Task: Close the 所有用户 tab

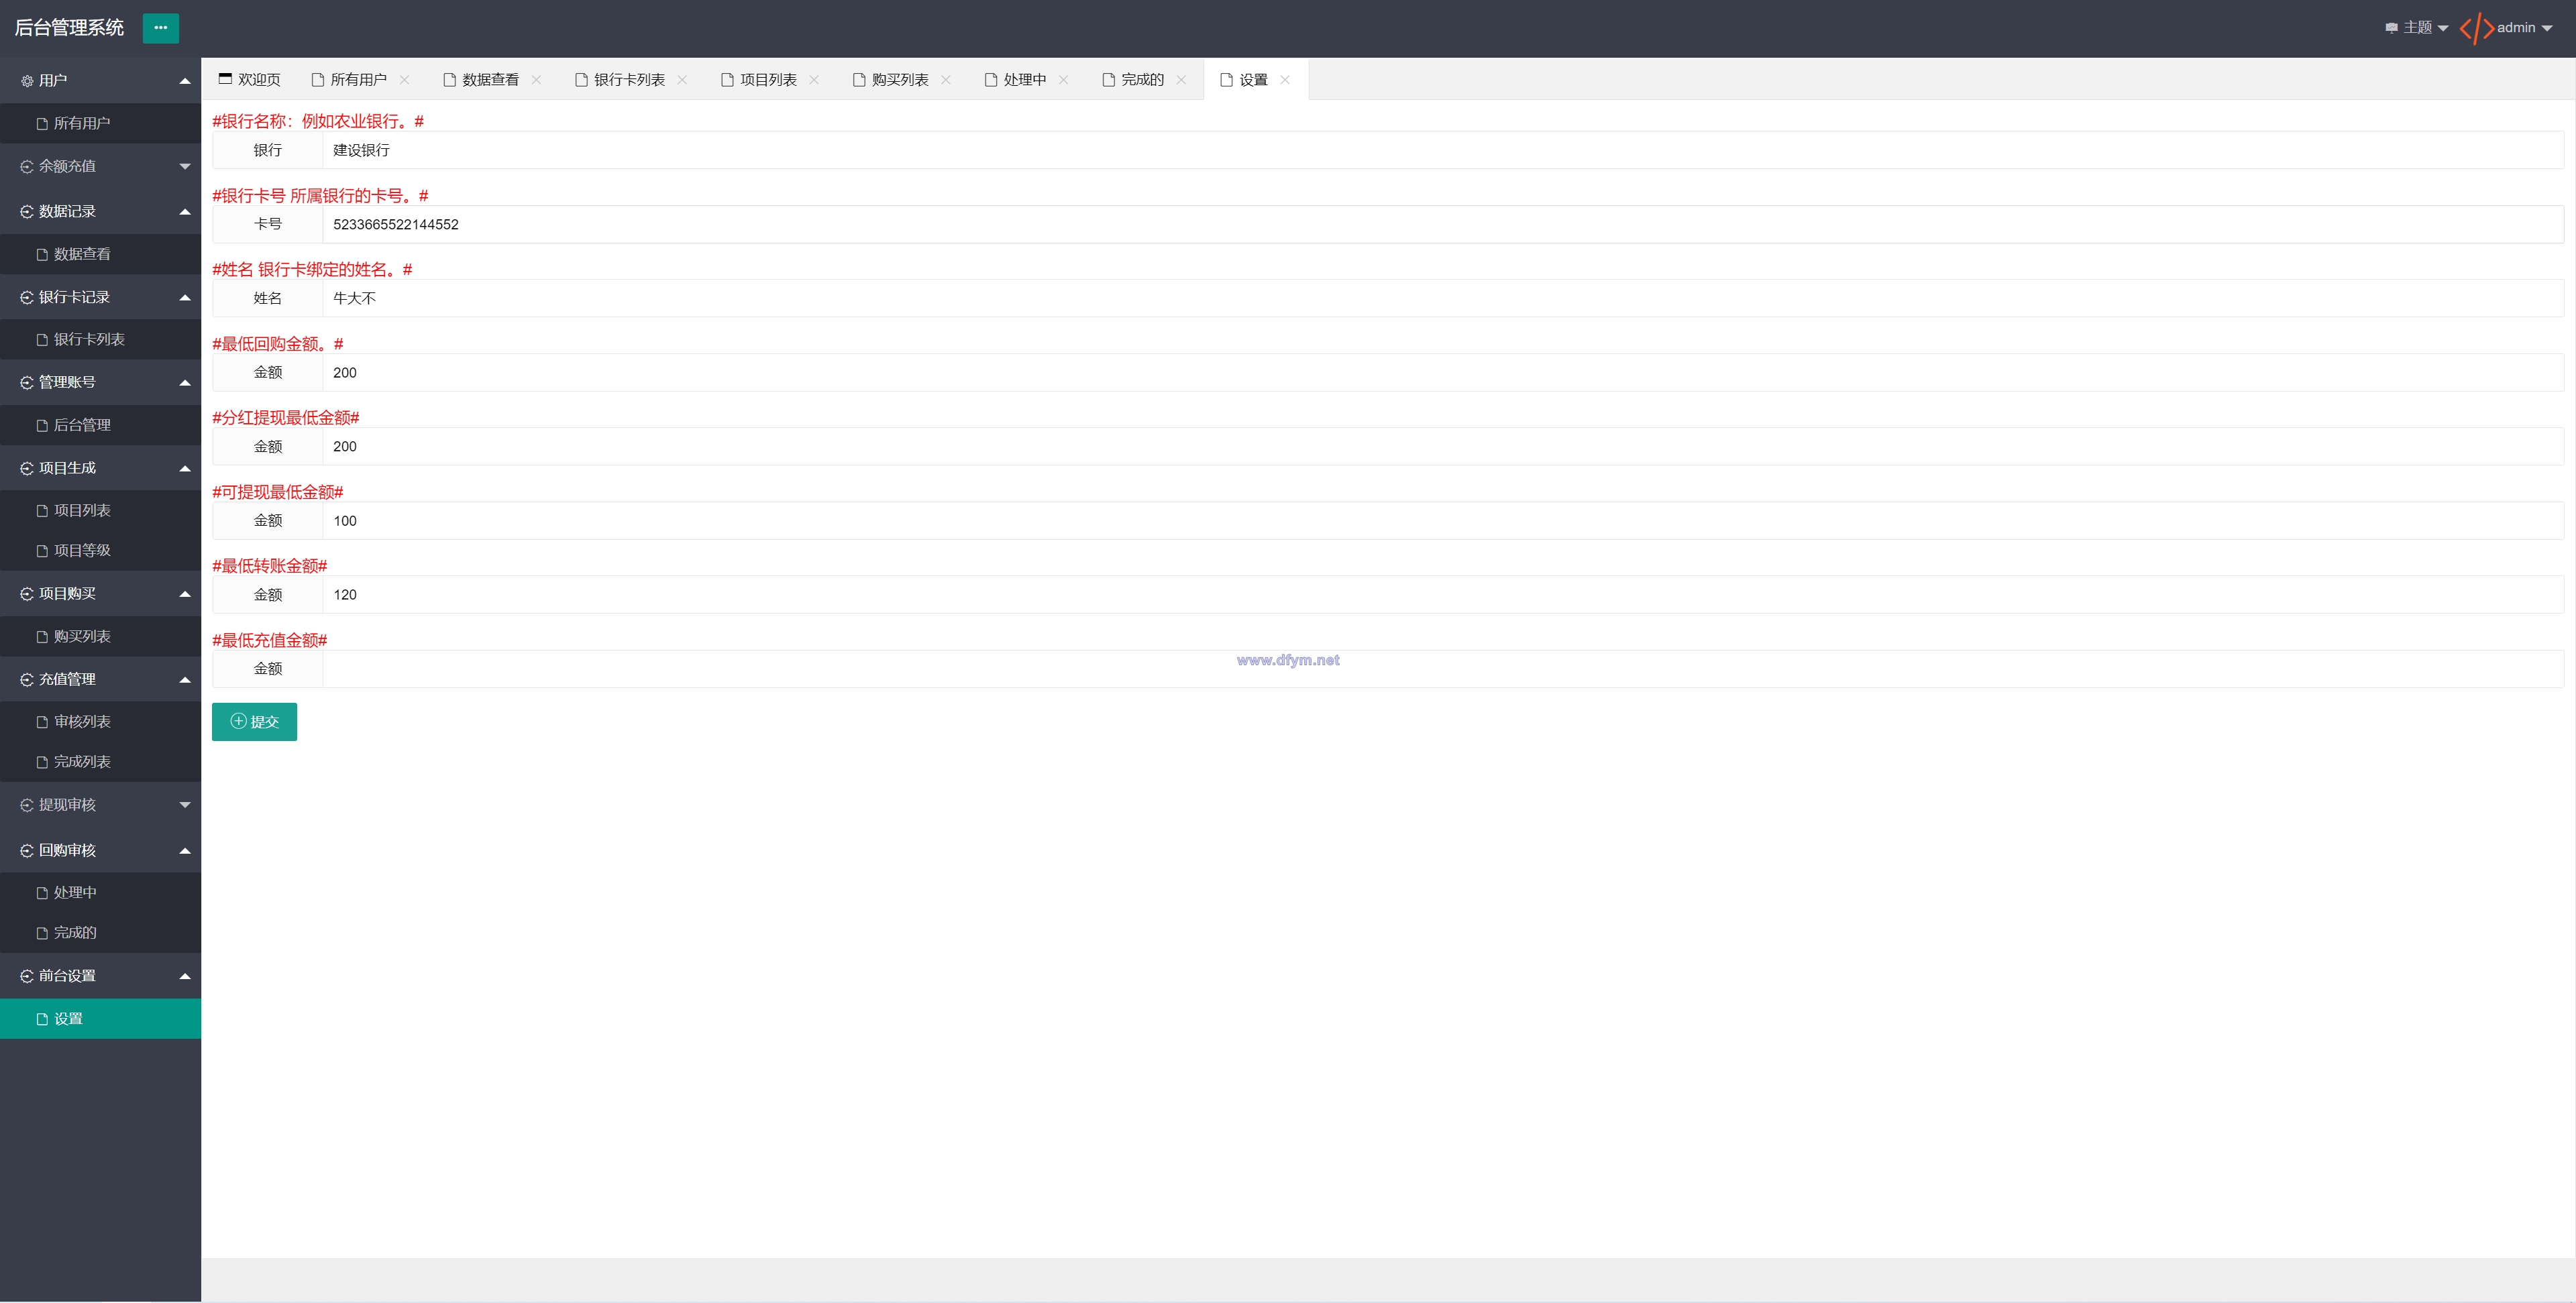Action: (404, 80)
